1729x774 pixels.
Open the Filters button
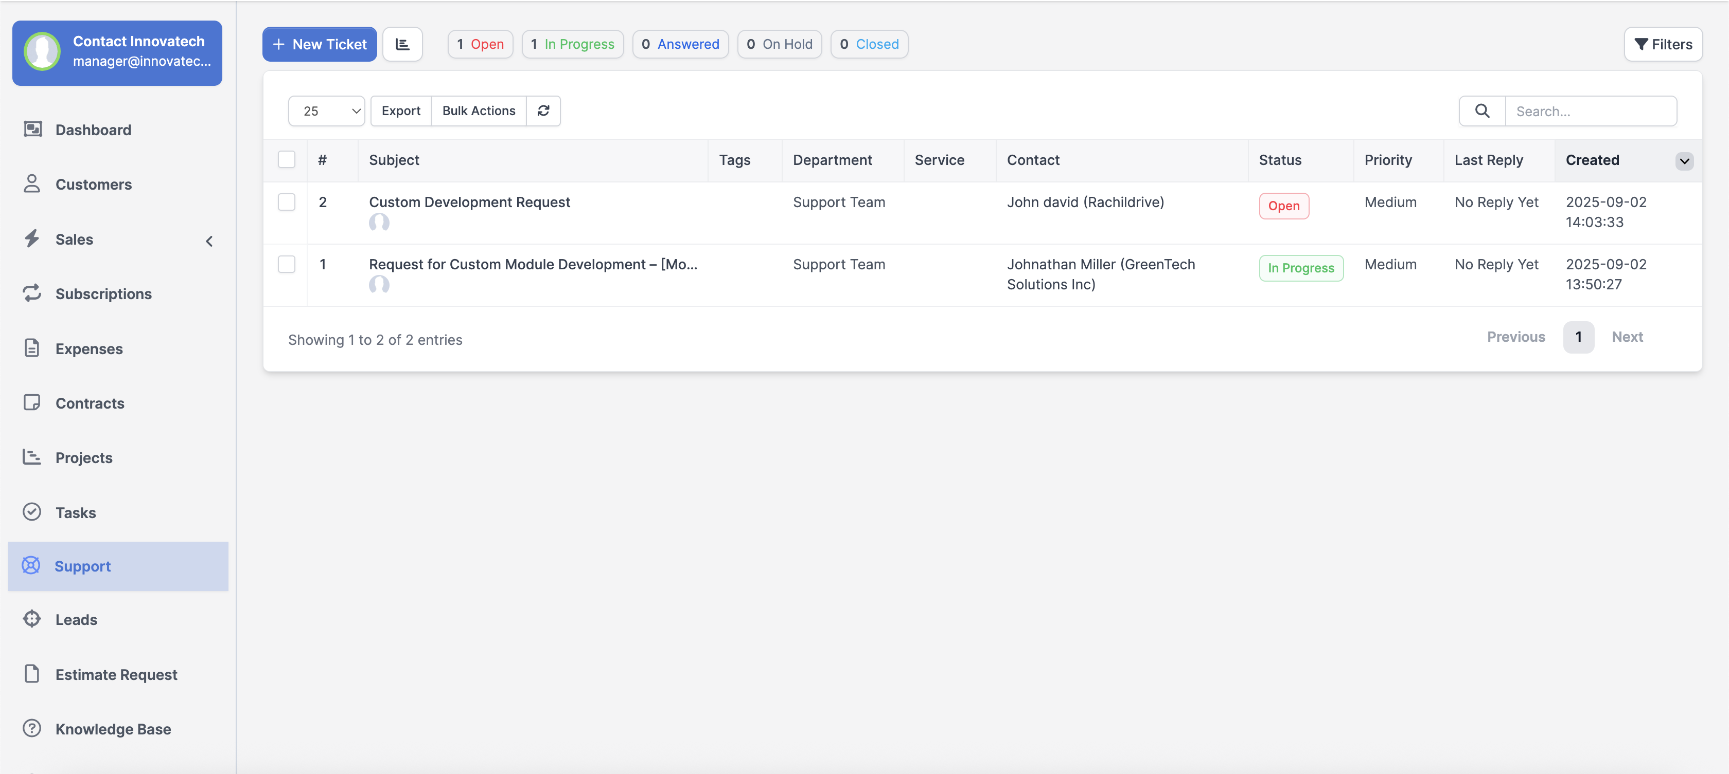pos(1663,44)
